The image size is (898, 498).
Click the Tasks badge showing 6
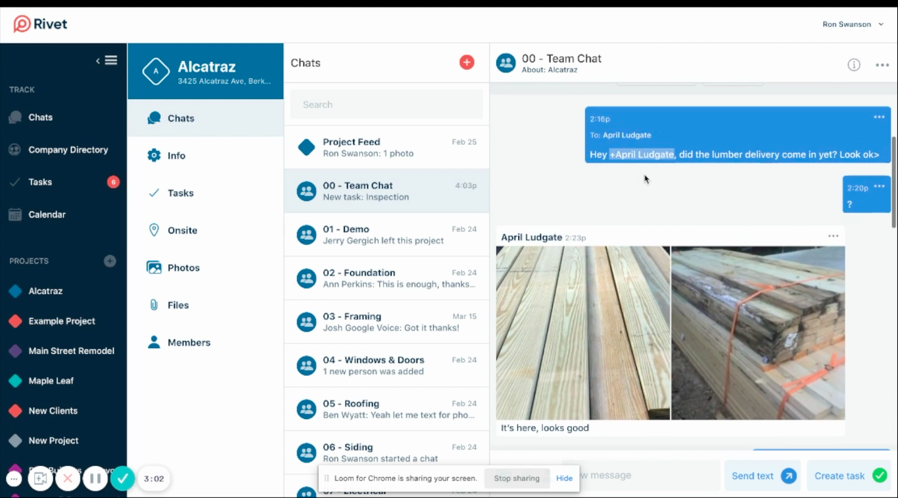click(114, 182)
